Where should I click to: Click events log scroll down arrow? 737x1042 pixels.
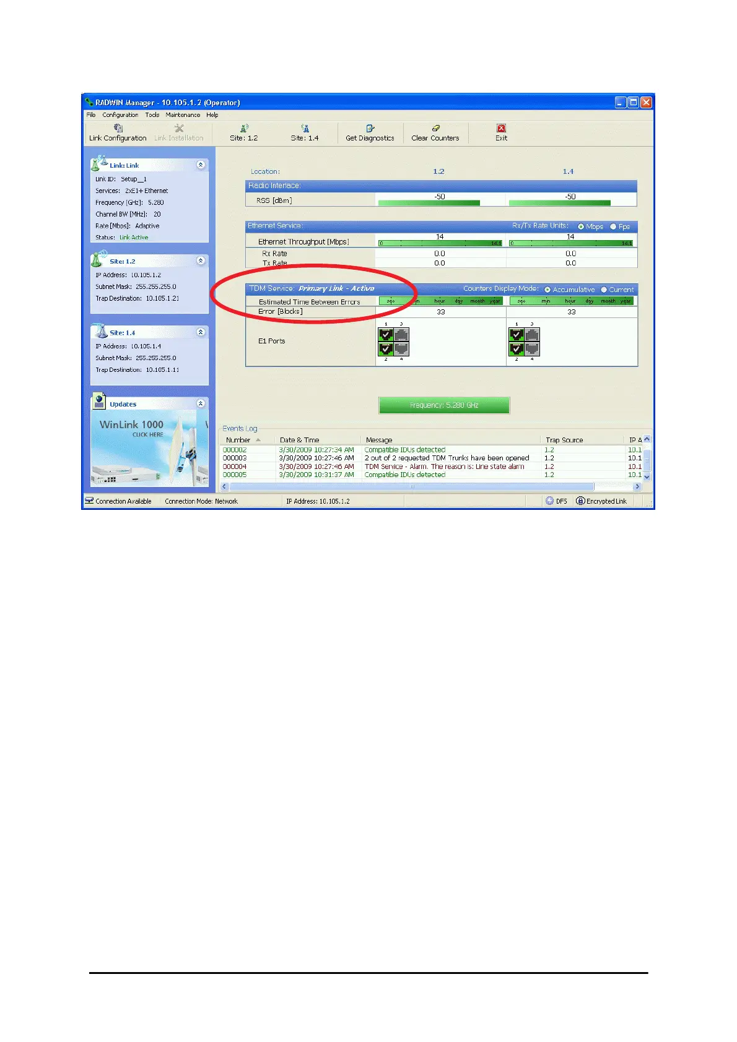coord(647,477)
